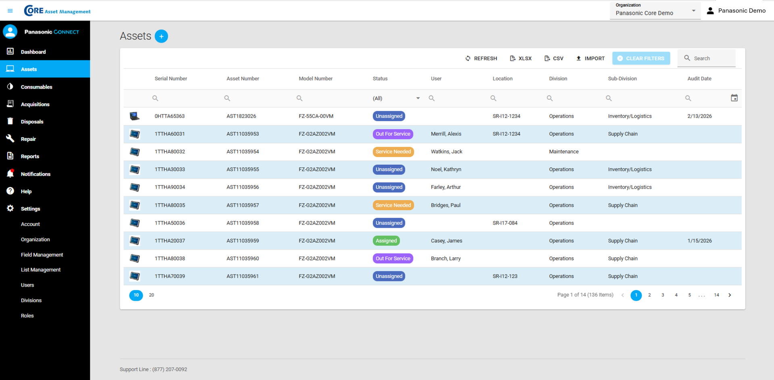
Task: Open the Status (All) filter dropdown
Action: (418, 98)
